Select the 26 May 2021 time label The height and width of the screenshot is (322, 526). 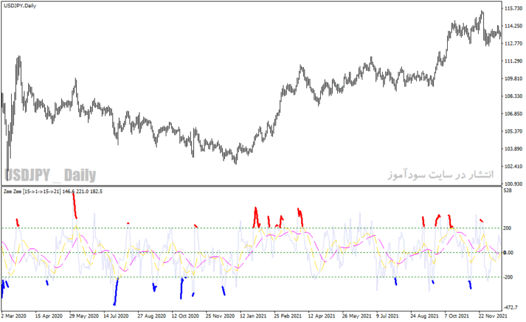(356, 316)
